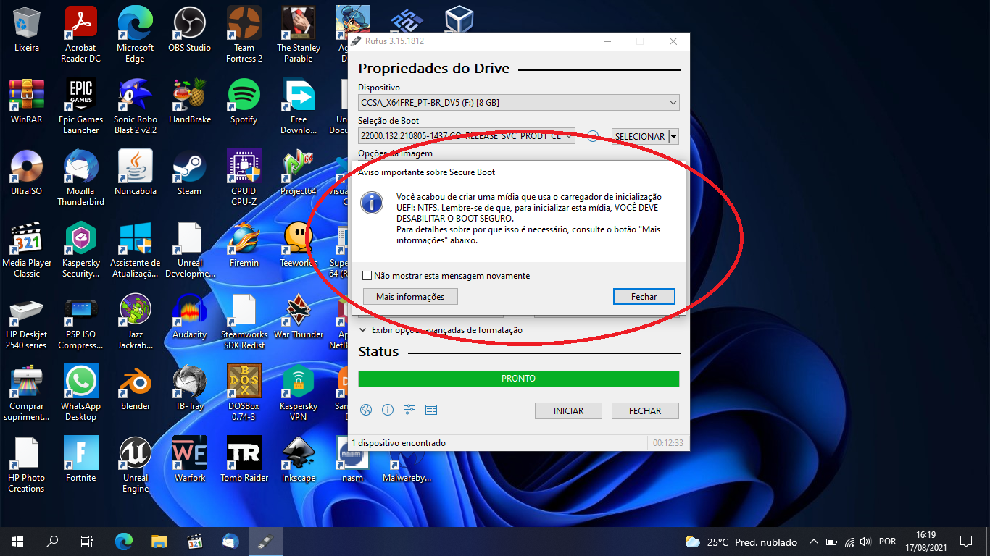Open the Rufus language globe icon
Image resolution: width=990 pixels, height=556 pixels.
coord(366,410)
